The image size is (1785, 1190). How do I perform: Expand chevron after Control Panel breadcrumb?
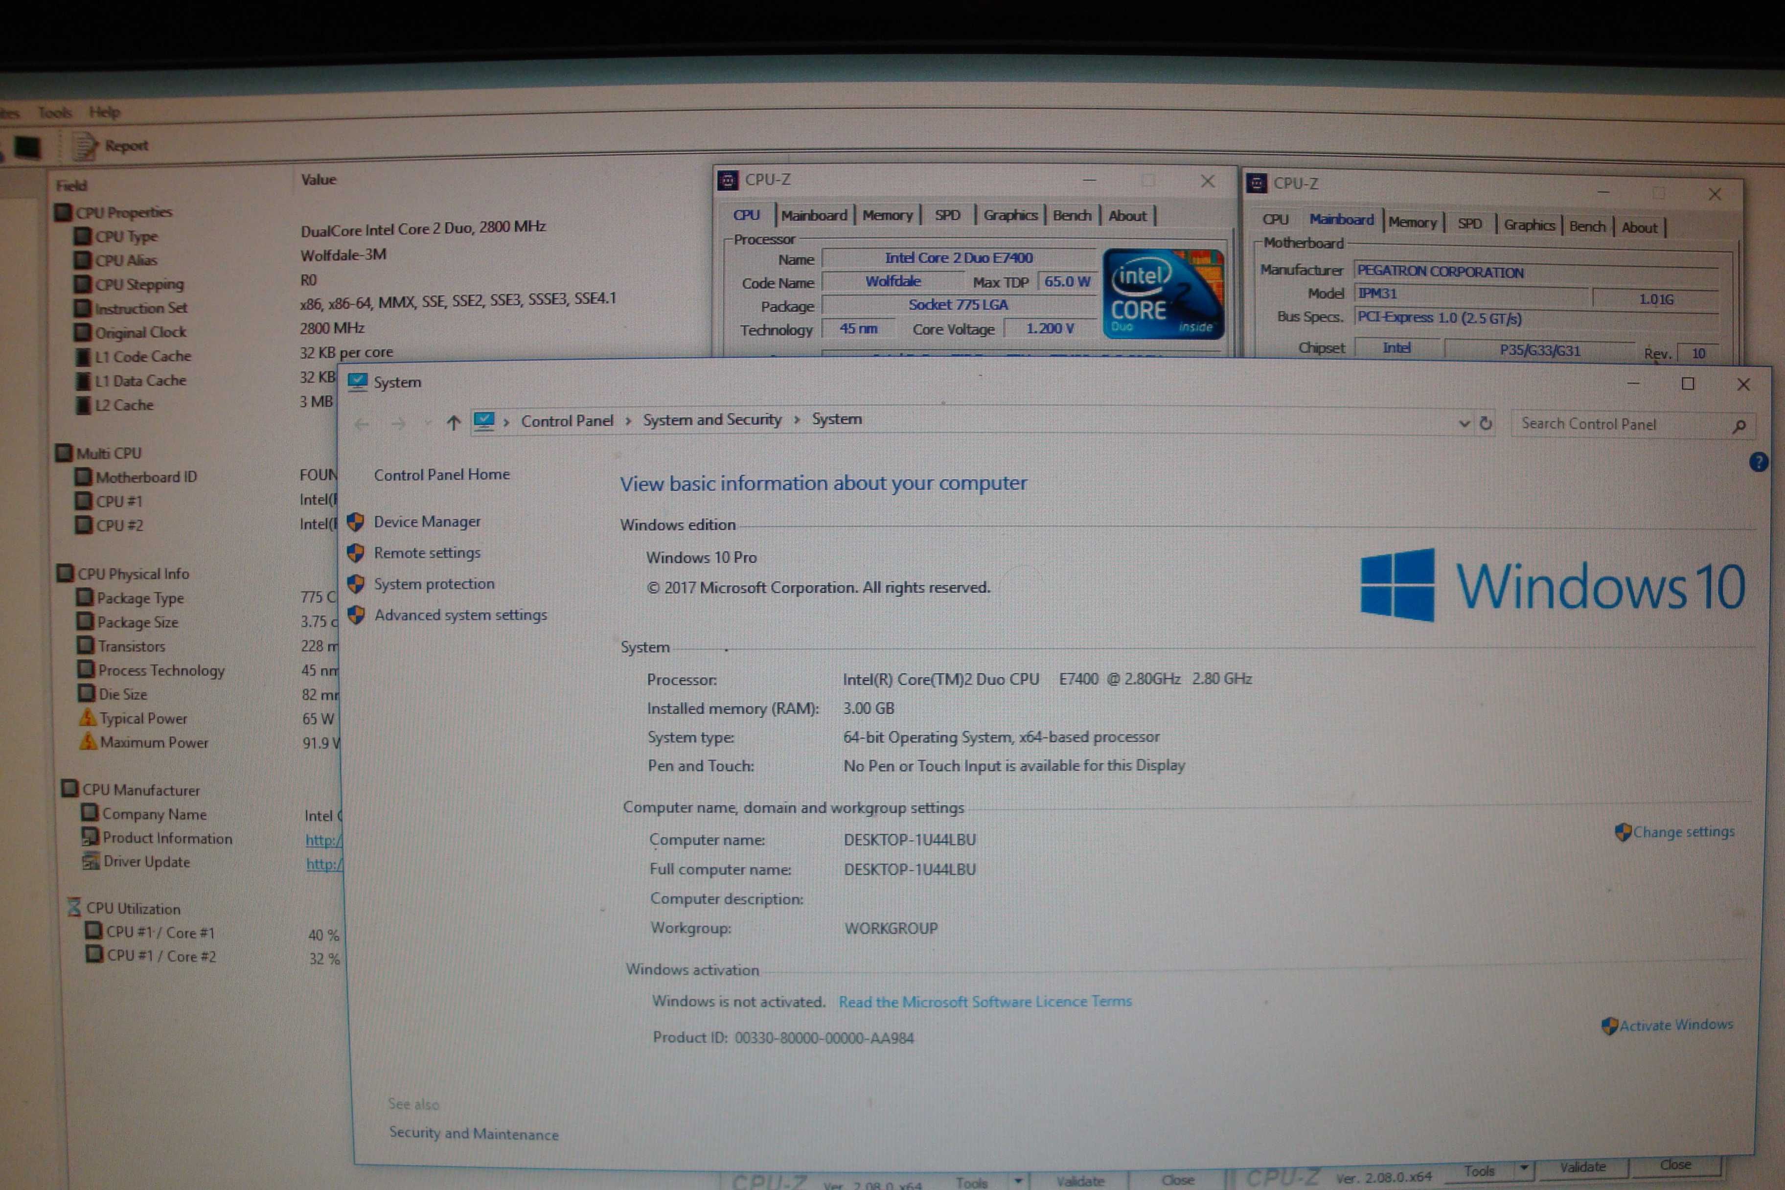point(628,421)
